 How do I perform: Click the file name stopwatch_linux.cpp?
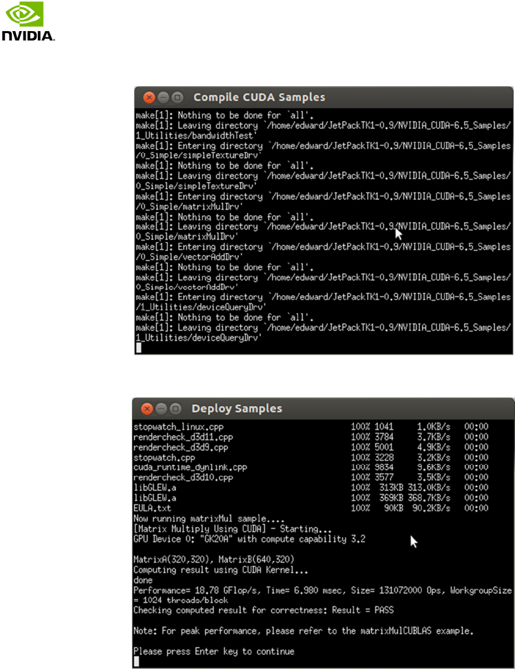click(x=179, y=427)
